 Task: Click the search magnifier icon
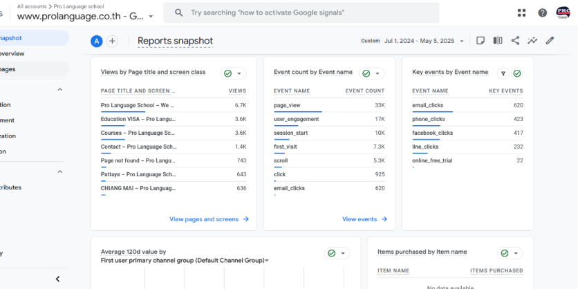tap(179, 13)
